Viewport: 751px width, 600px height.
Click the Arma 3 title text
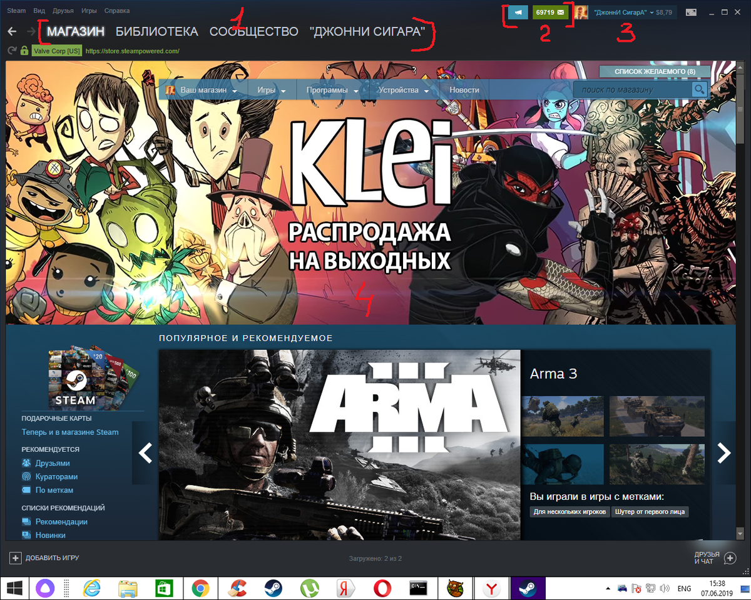553,374
